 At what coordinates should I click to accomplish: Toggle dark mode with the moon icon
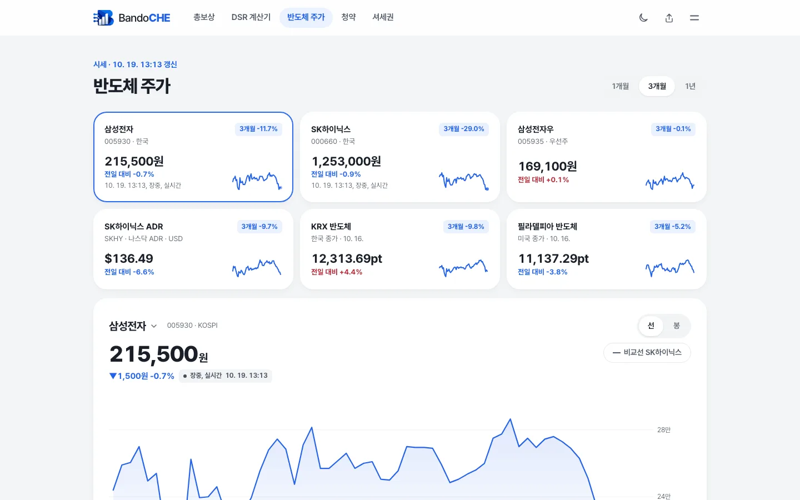[x=643, y=18]
